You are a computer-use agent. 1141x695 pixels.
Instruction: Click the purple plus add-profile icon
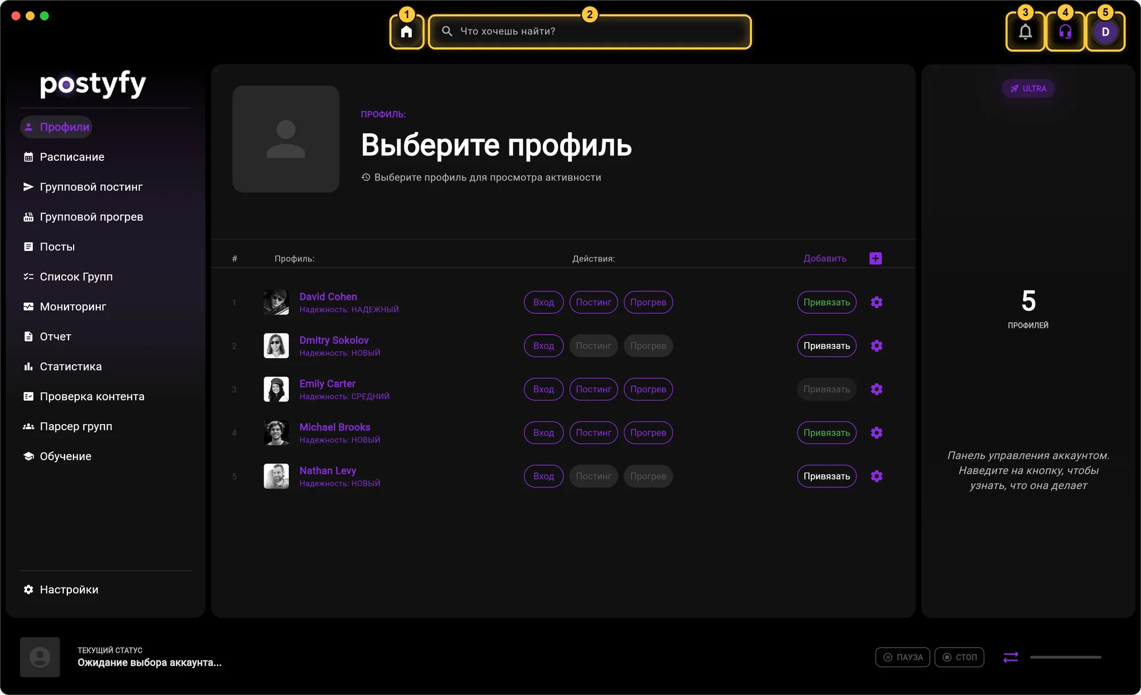coord(876,258)
